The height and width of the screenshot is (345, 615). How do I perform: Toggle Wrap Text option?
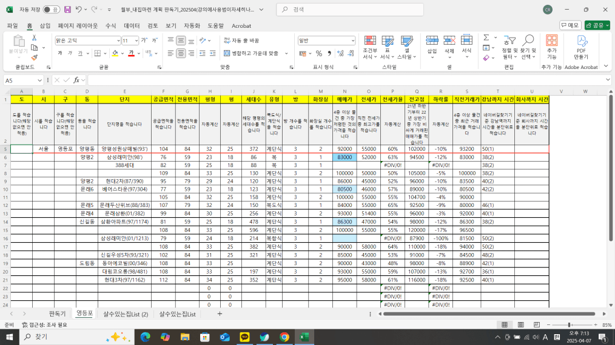[x=241, y=41]
